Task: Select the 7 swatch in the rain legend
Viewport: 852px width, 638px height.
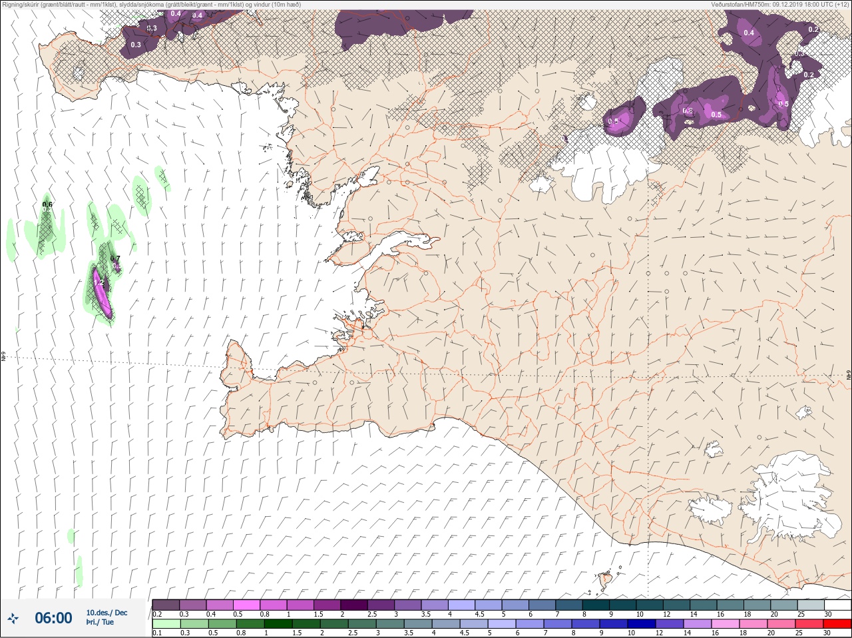Action: [557, 624]
